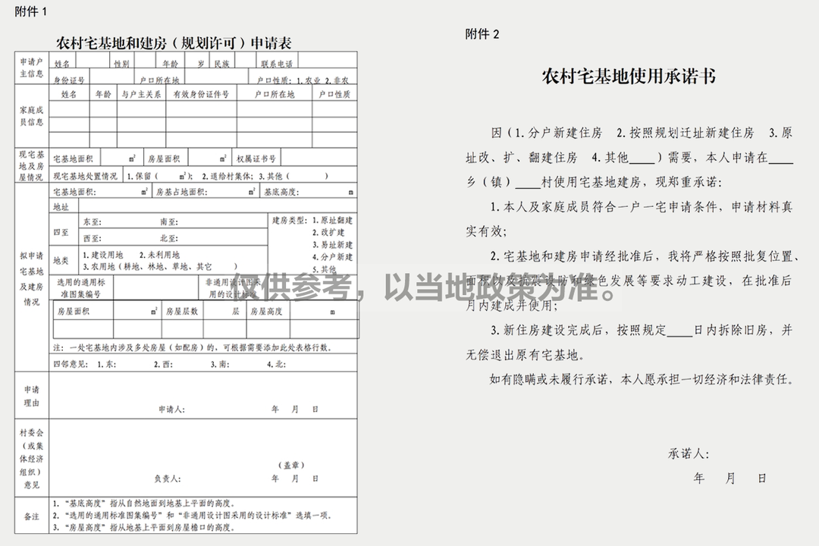Select the 南至 label
This screenshot has width=819, height=546.
point(169,221)
